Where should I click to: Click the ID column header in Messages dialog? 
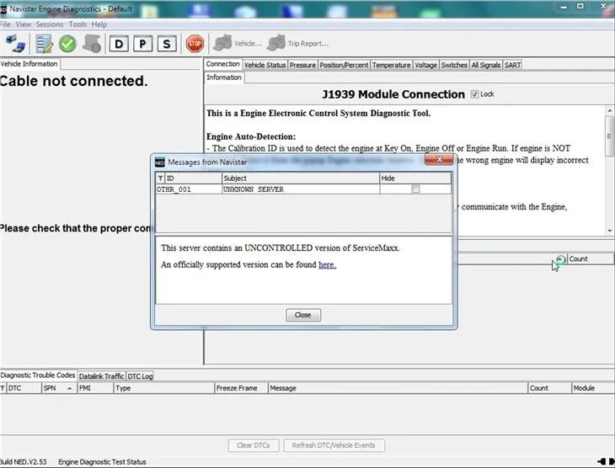(x=193, y=178)
